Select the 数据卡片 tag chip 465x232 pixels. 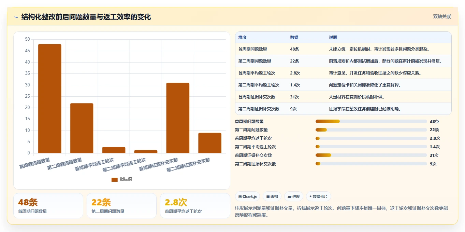coord(318,196)
